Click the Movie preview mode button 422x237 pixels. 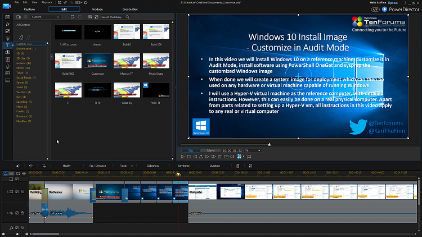pyautogui.click(x=211, y=151)
